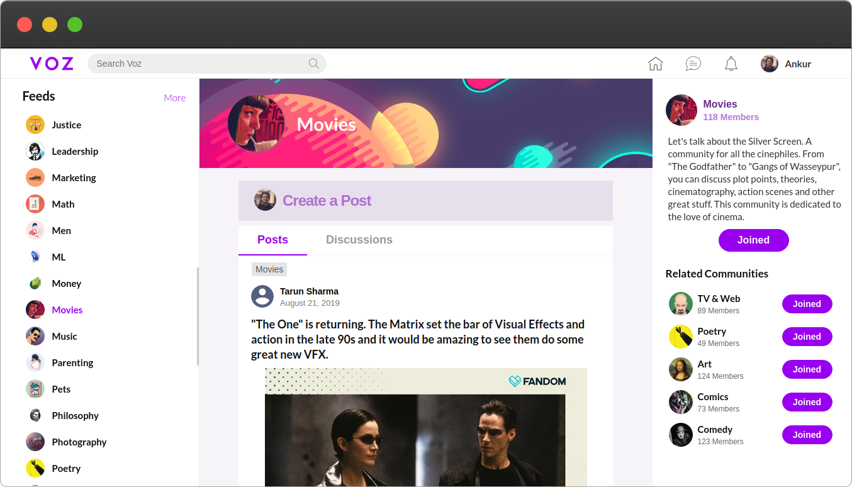Screen dimensions: 852x487
Task: Toggle Joined for Poetry community
Action: pyautogui.click(x=807, y=337)
